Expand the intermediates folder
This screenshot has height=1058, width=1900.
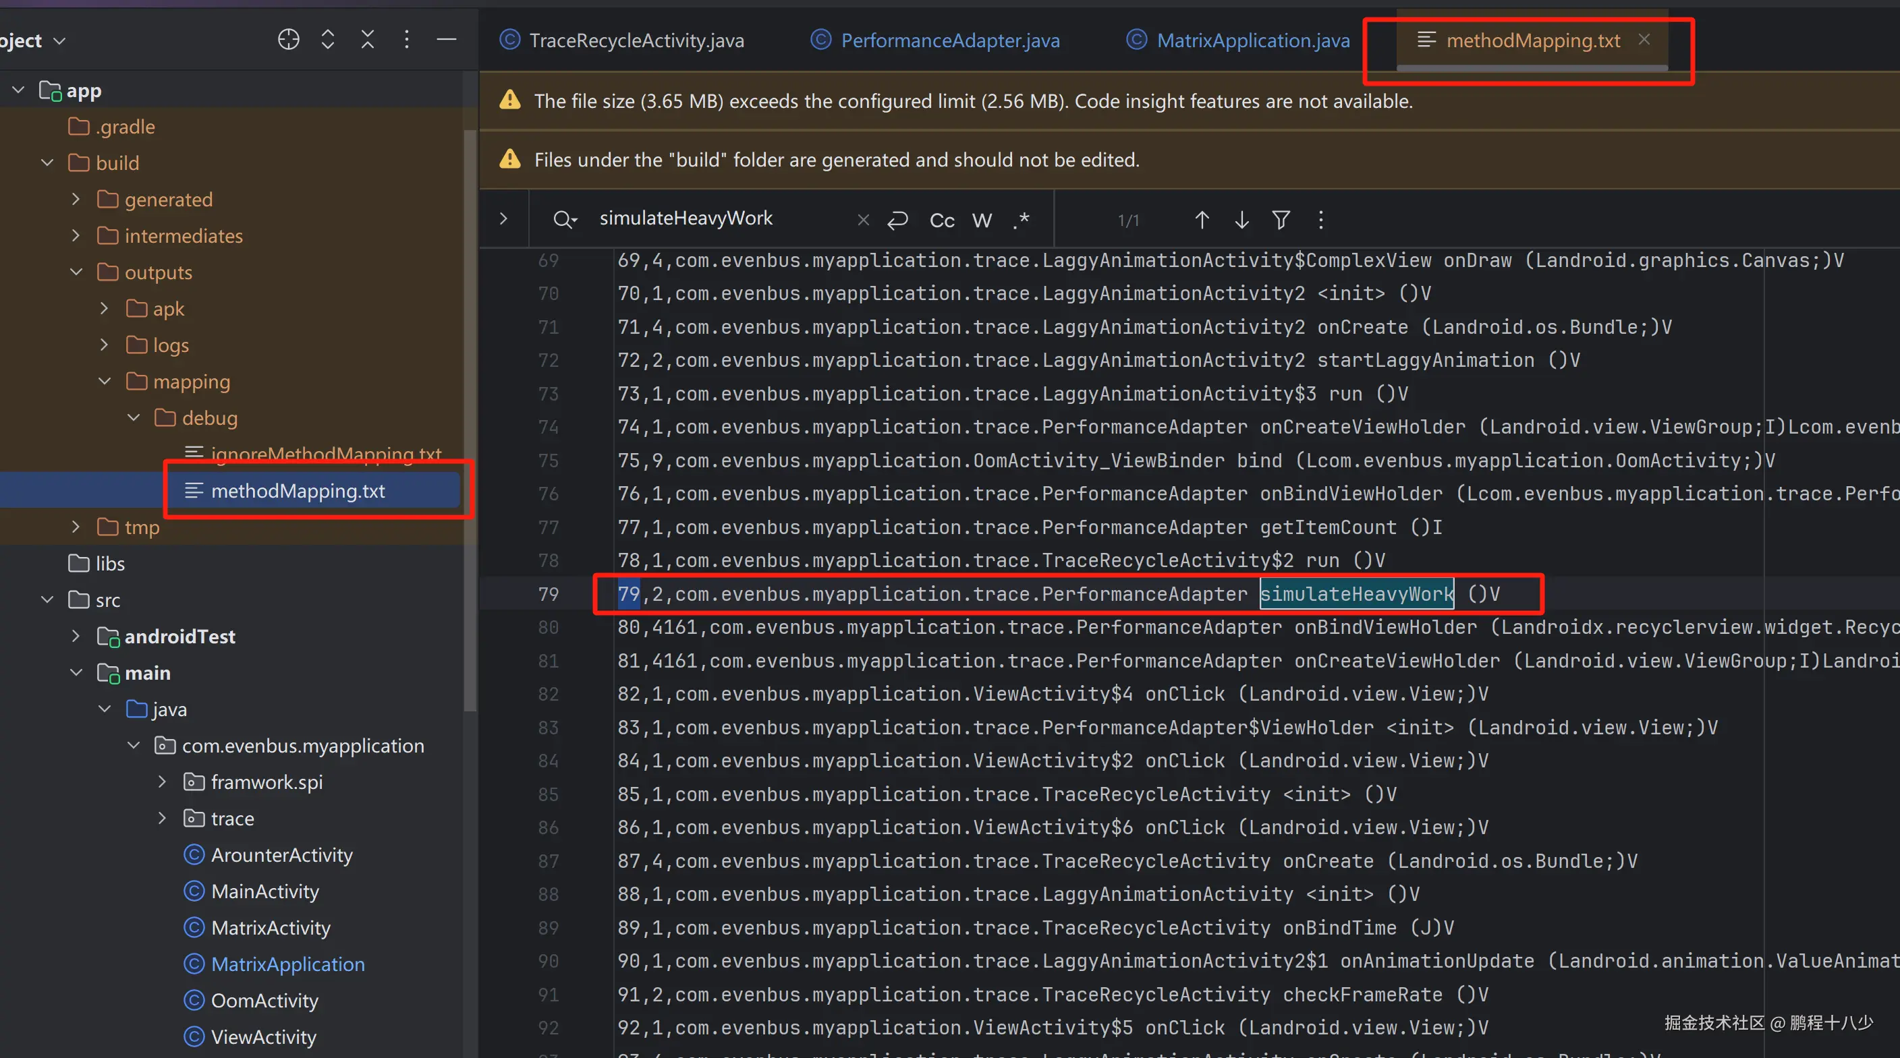click(76, 236)
